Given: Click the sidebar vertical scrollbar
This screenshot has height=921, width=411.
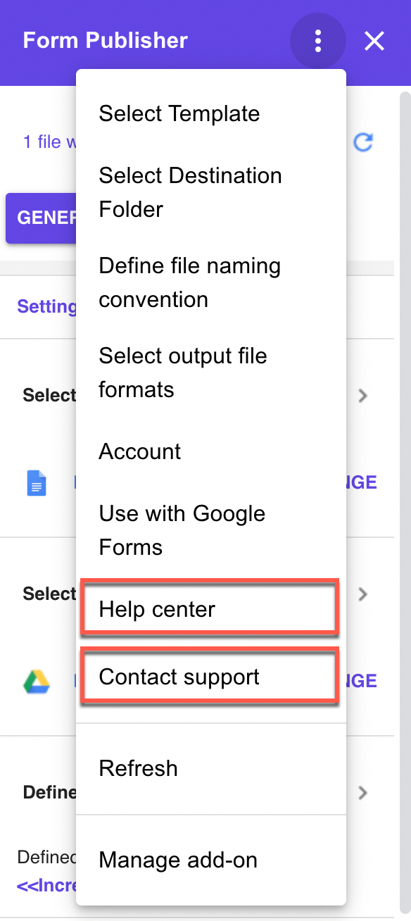Looking at the screenshot, I should click(405, 493).
